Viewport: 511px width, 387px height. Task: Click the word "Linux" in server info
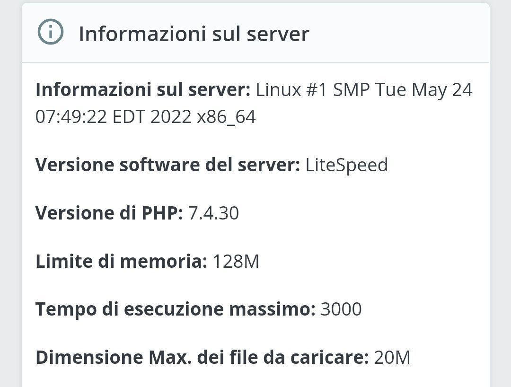[x=278, y=89]
